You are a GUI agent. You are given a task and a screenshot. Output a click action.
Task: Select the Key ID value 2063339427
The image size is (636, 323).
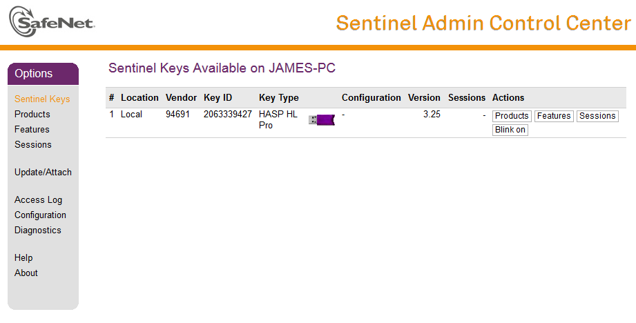pos(227,114)
